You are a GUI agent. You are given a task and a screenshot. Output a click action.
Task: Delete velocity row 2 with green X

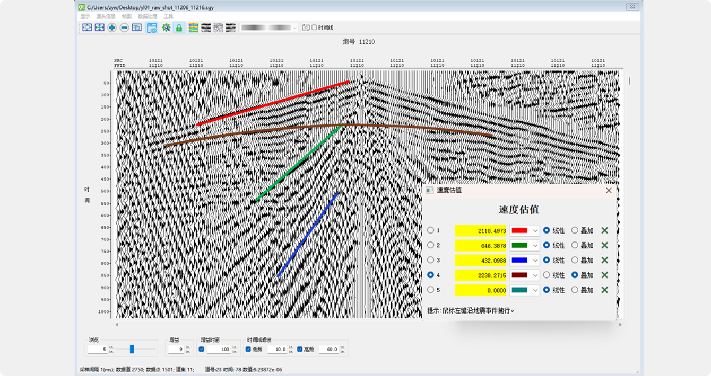[604, 245]
